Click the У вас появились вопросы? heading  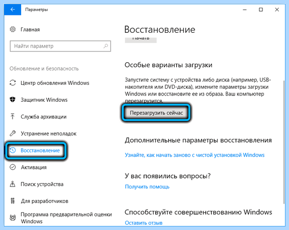(168, 176)
